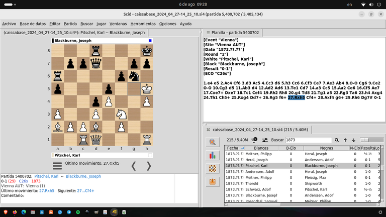Open Firefox from the taskbar
The height and width of the screenshot is (217, 386).
pyautogui.click(x=15, y=212)
